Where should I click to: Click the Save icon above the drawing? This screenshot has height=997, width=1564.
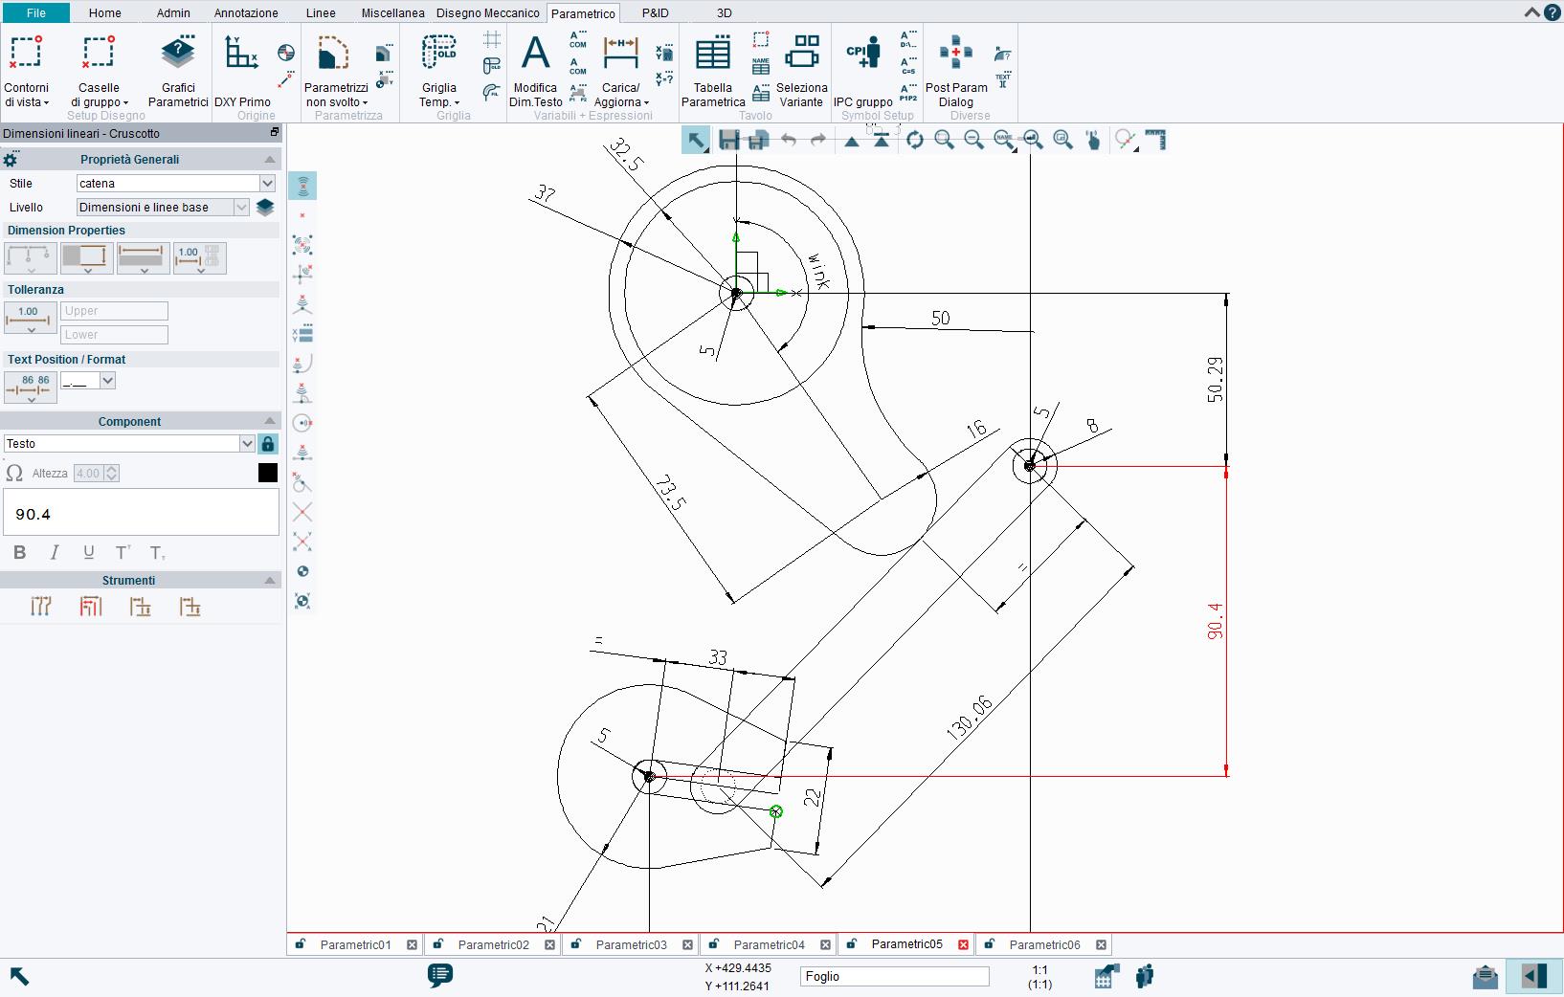click(729, 140)
